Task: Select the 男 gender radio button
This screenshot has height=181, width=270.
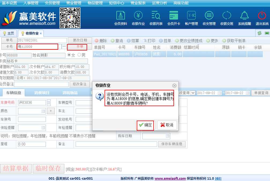Action: 79,55
